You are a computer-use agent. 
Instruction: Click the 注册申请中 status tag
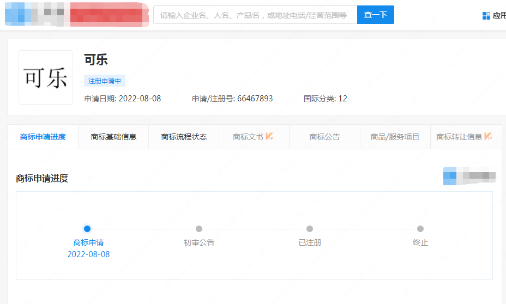tap(105, 81)
